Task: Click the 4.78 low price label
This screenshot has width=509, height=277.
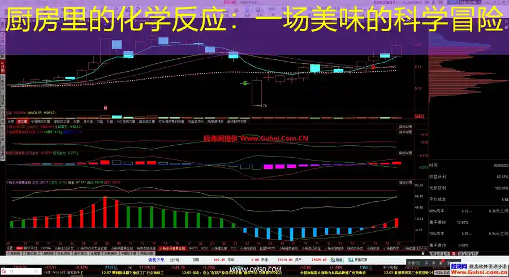Action: tap(263, 105)
